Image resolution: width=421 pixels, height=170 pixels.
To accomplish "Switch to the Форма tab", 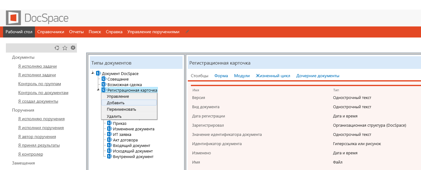I will [x=221, y=76].
